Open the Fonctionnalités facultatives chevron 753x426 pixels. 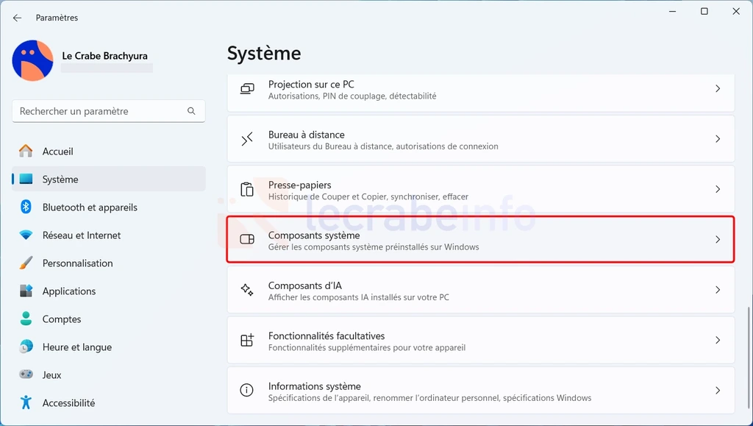(718, 340)
